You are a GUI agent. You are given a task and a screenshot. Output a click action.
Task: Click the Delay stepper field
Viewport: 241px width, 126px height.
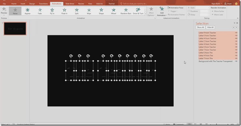tap(204, 15)
